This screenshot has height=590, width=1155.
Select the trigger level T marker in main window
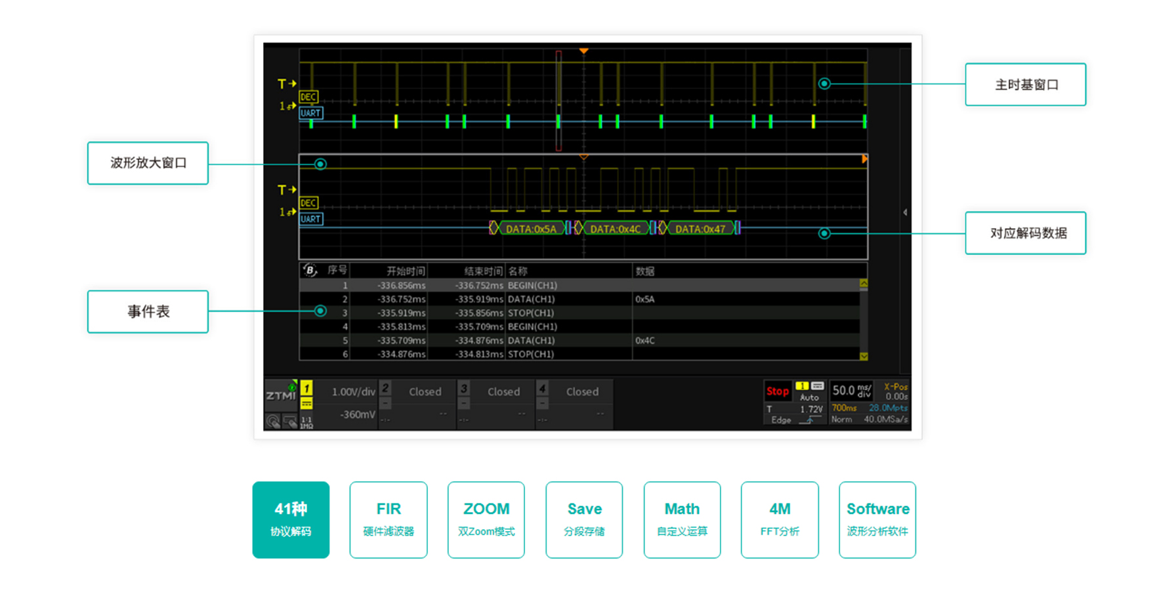coord(287,84)
